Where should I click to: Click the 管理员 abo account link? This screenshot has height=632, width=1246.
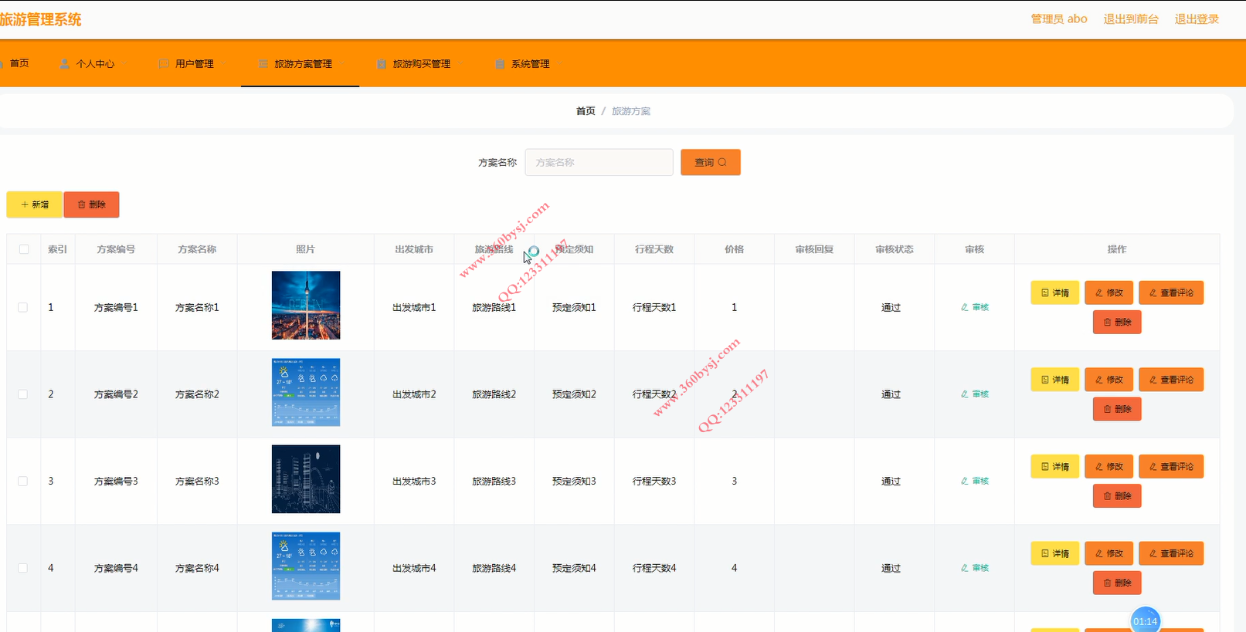1059,19
